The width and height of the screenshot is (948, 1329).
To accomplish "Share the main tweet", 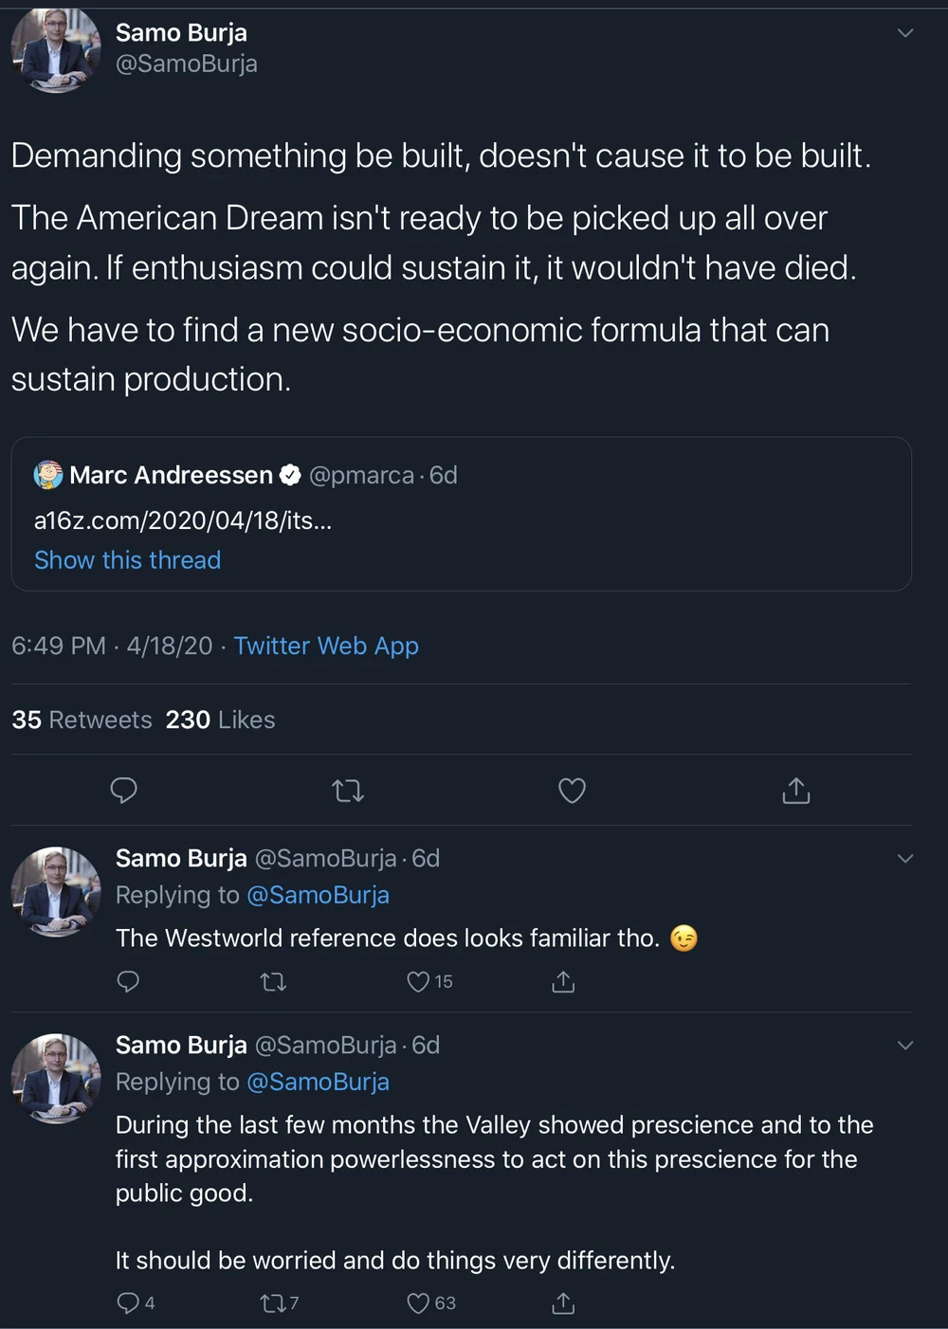I will [x=796, y=790].
